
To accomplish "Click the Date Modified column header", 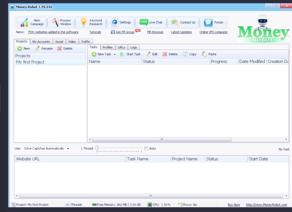I will pyautogui.click(x=252, y=62).
